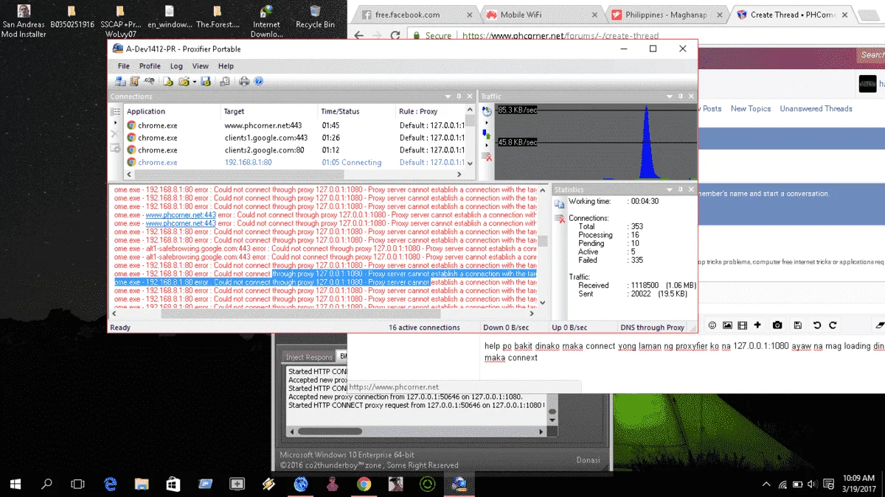Click Task View taskbar button
This screenshot has height=497, width=885.
tap(77, 484)
